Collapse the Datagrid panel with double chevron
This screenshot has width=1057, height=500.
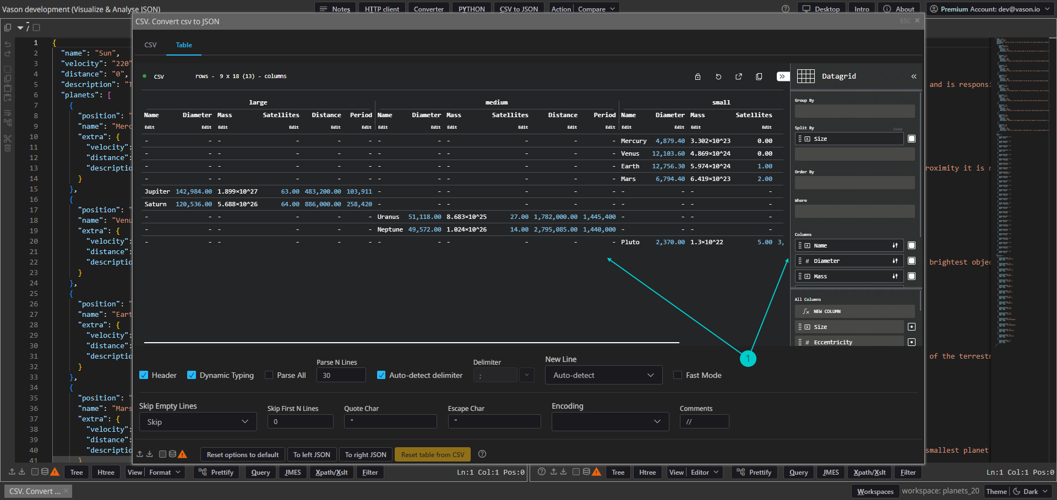pyautogui.click(x=914, y=76)
